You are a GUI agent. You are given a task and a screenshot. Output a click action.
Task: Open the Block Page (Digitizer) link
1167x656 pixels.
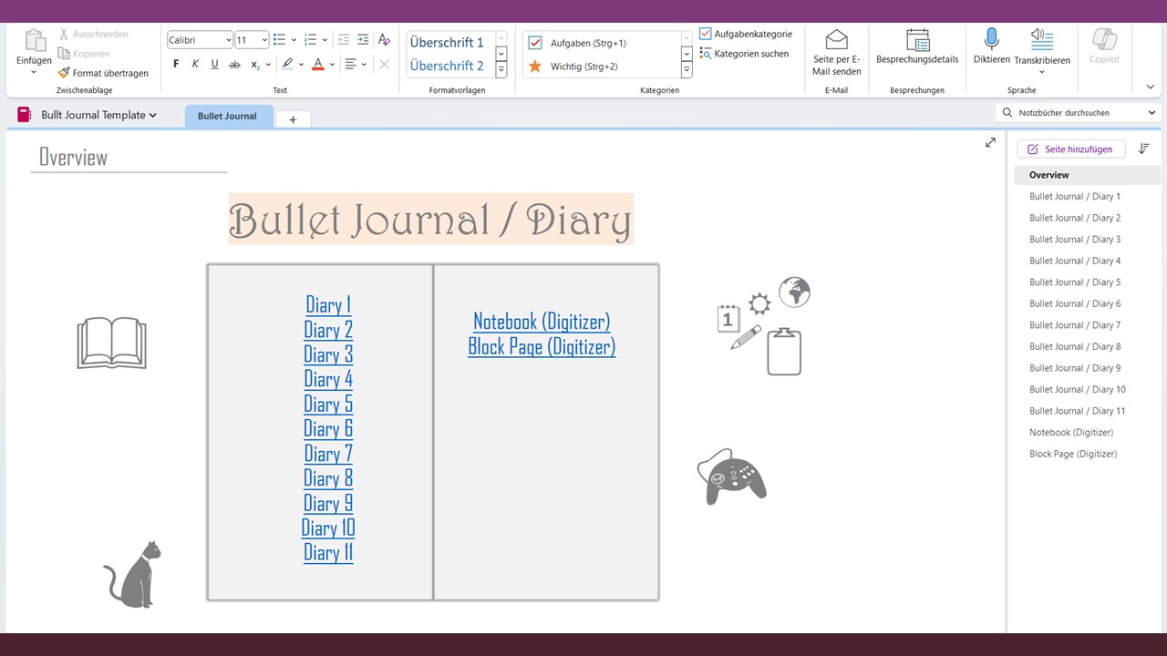point(542,346)
